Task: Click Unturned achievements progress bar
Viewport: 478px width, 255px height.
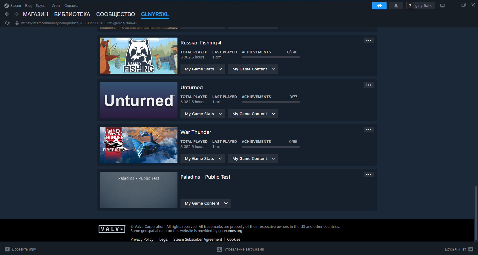Action: click(x=271, y=102)
